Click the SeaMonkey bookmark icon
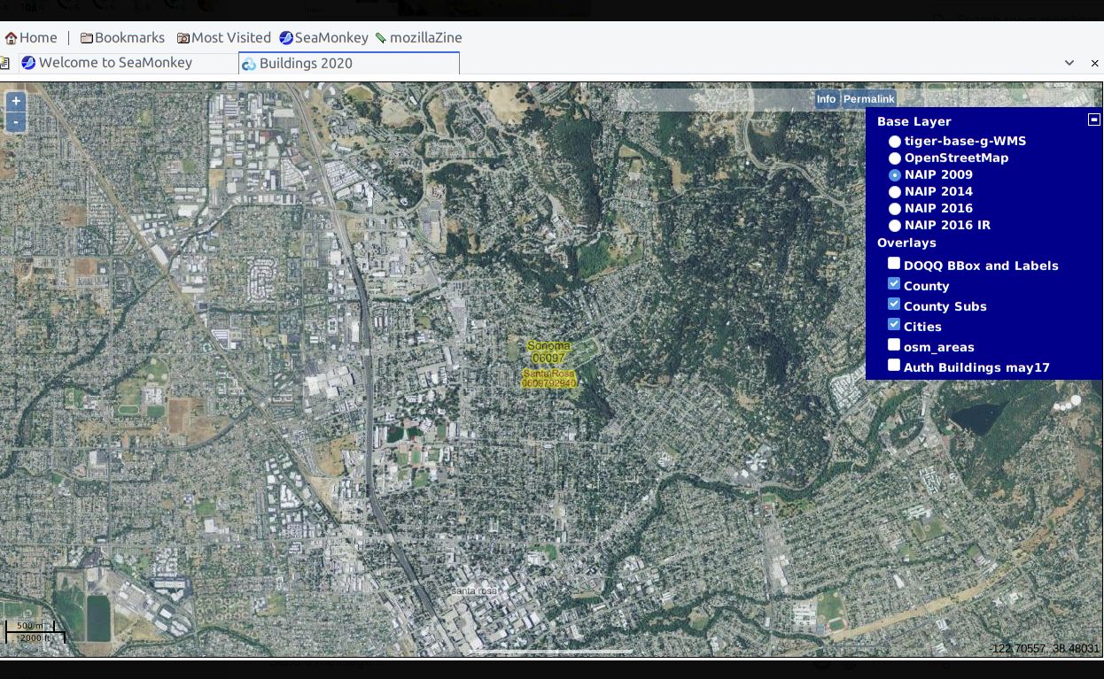The image size is (1104, 679). click(286, 38)
